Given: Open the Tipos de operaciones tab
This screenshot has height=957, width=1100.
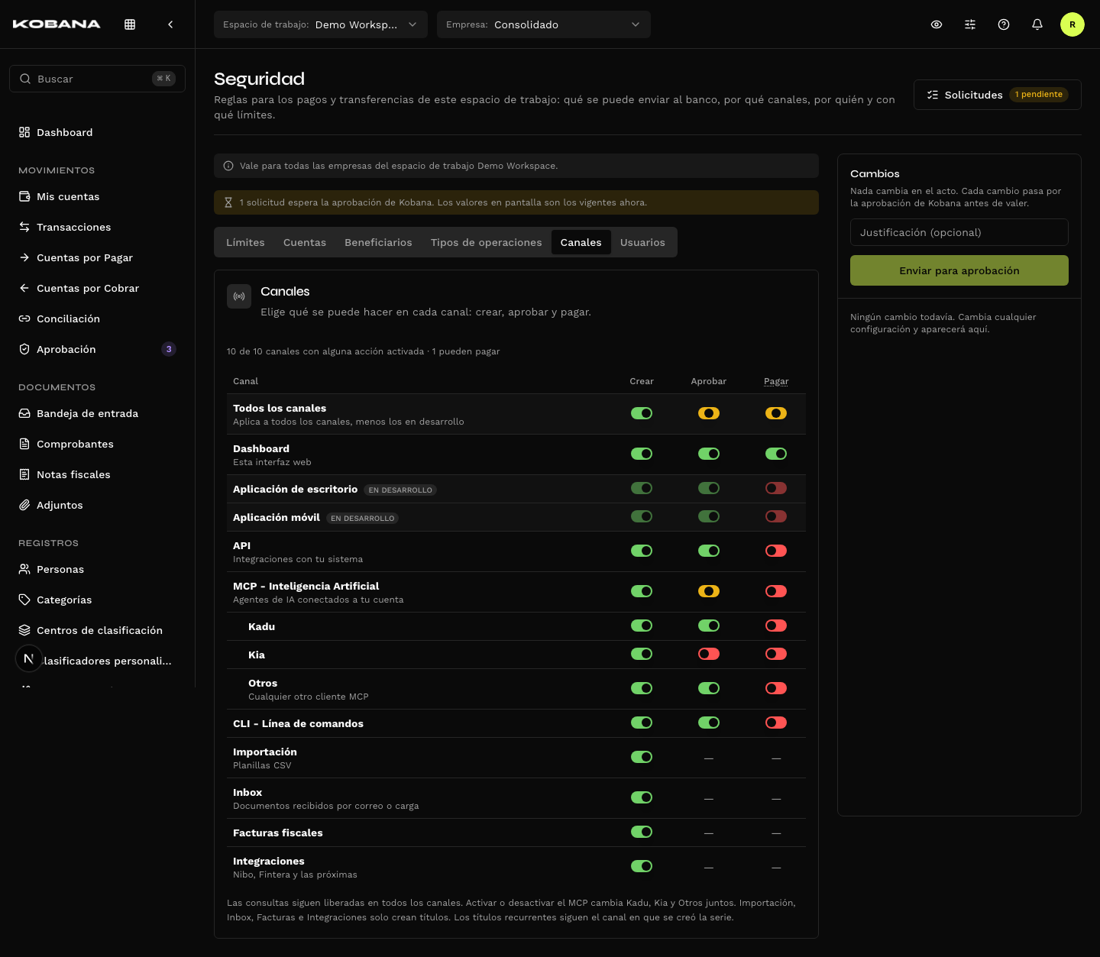Looking at the screenshot, I should pyautogui.click(x=487, y=242).
